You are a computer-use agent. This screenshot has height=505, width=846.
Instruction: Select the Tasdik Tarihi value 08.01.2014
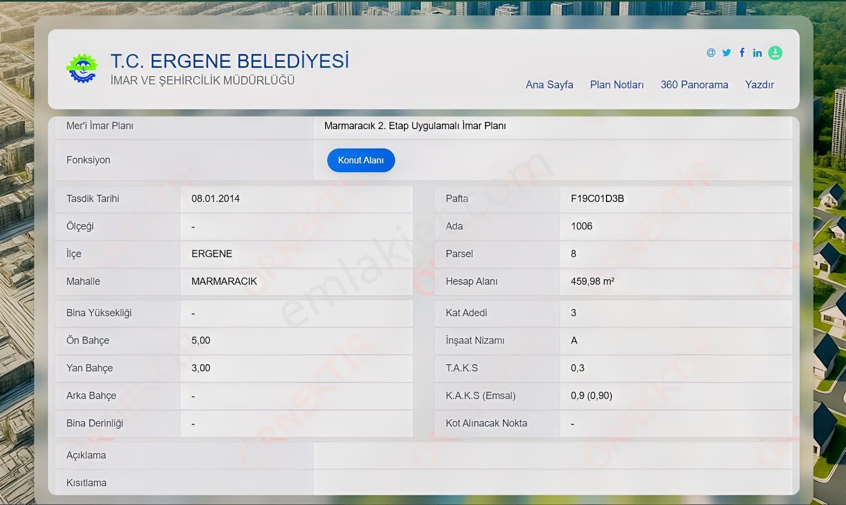(x=216, y=199)
